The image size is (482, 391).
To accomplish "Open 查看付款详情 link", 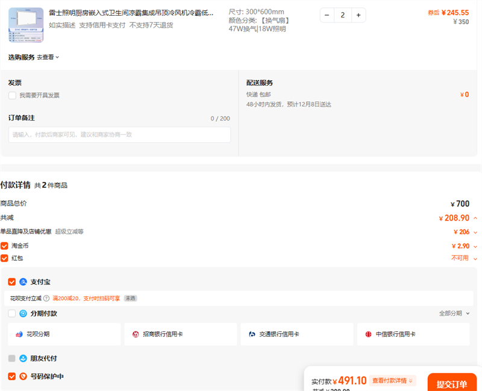I will pyautogui.click(x=392, y=381).
